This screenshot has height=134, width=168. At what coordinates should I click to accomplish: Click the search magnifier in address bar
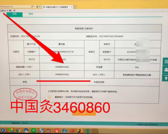click(32, 7)
